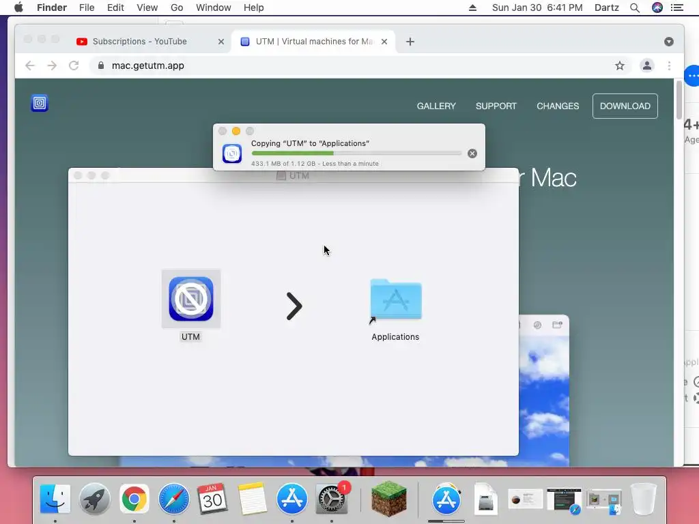Open Notification Center list icon
This screenshot has height=524, width=699.
point(677,8)
